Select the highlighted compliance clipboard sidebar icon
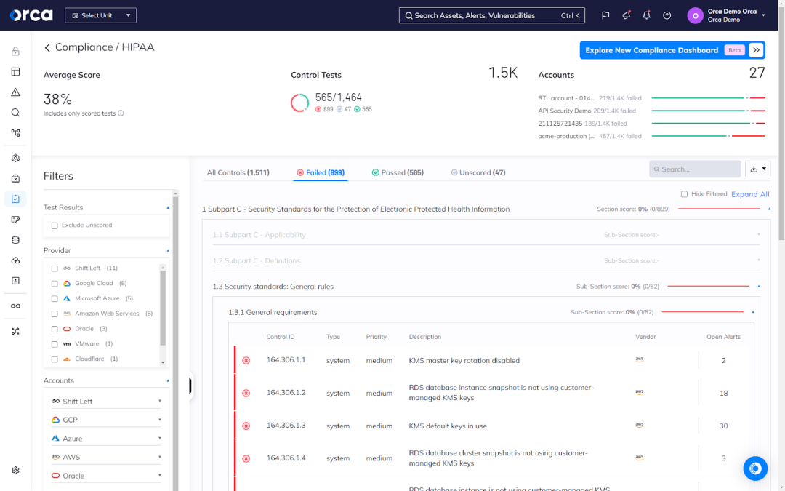Viewport: 785px width, 491px height. point(15,199)
